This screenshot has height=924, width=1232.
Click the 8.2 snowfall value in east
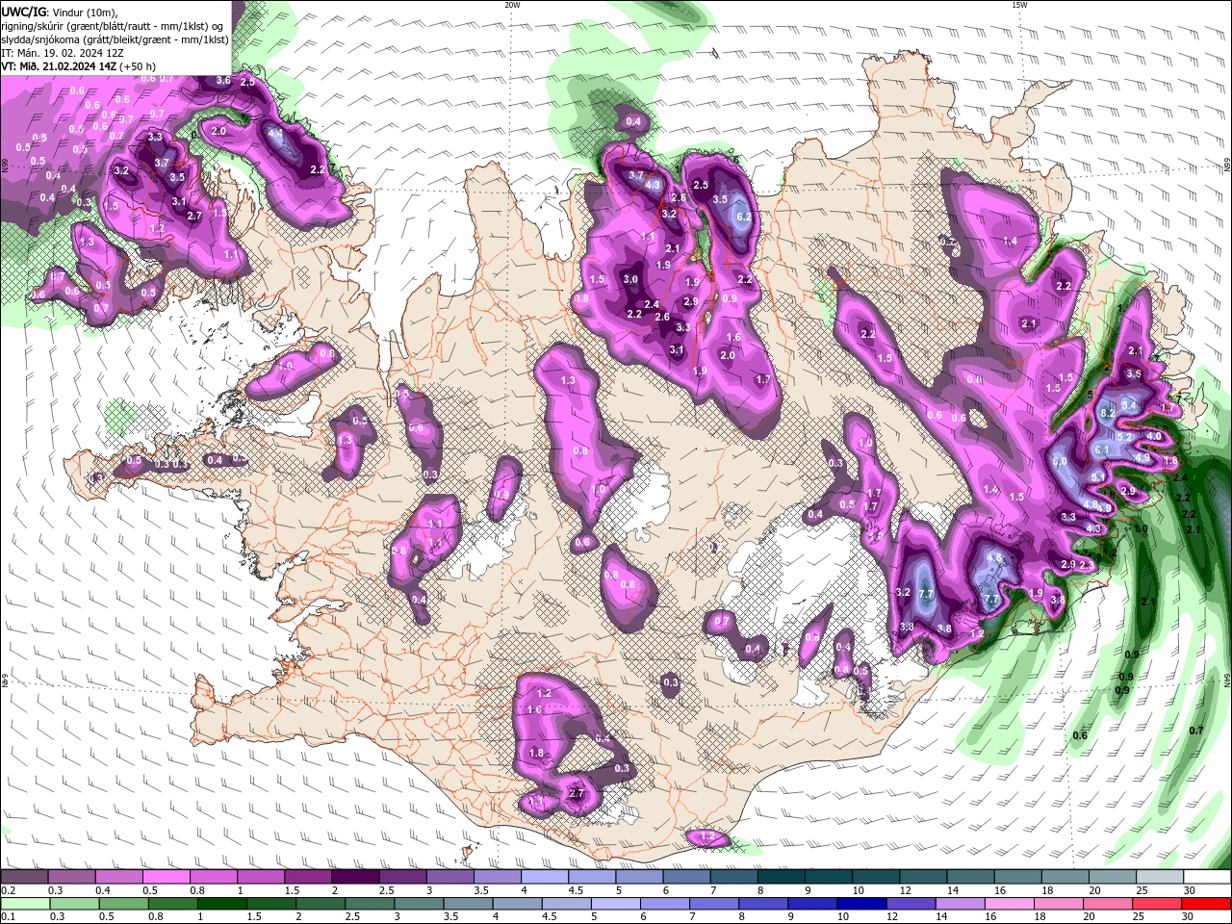pyautogui.click(x=1107, y=413)
